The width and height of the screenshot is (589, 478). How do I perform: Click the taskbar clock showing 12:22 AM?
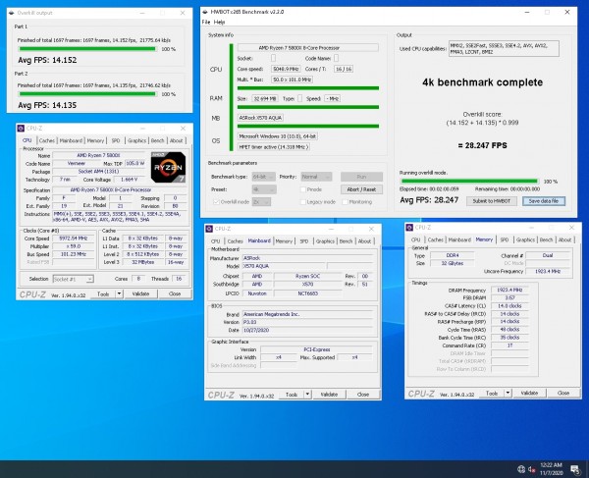551,468
